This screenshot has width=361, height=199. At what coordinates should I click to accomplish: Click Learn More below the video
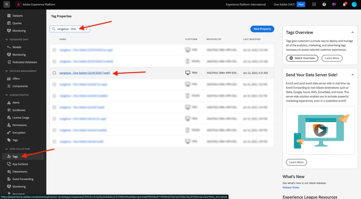click(x=297, y=162)
